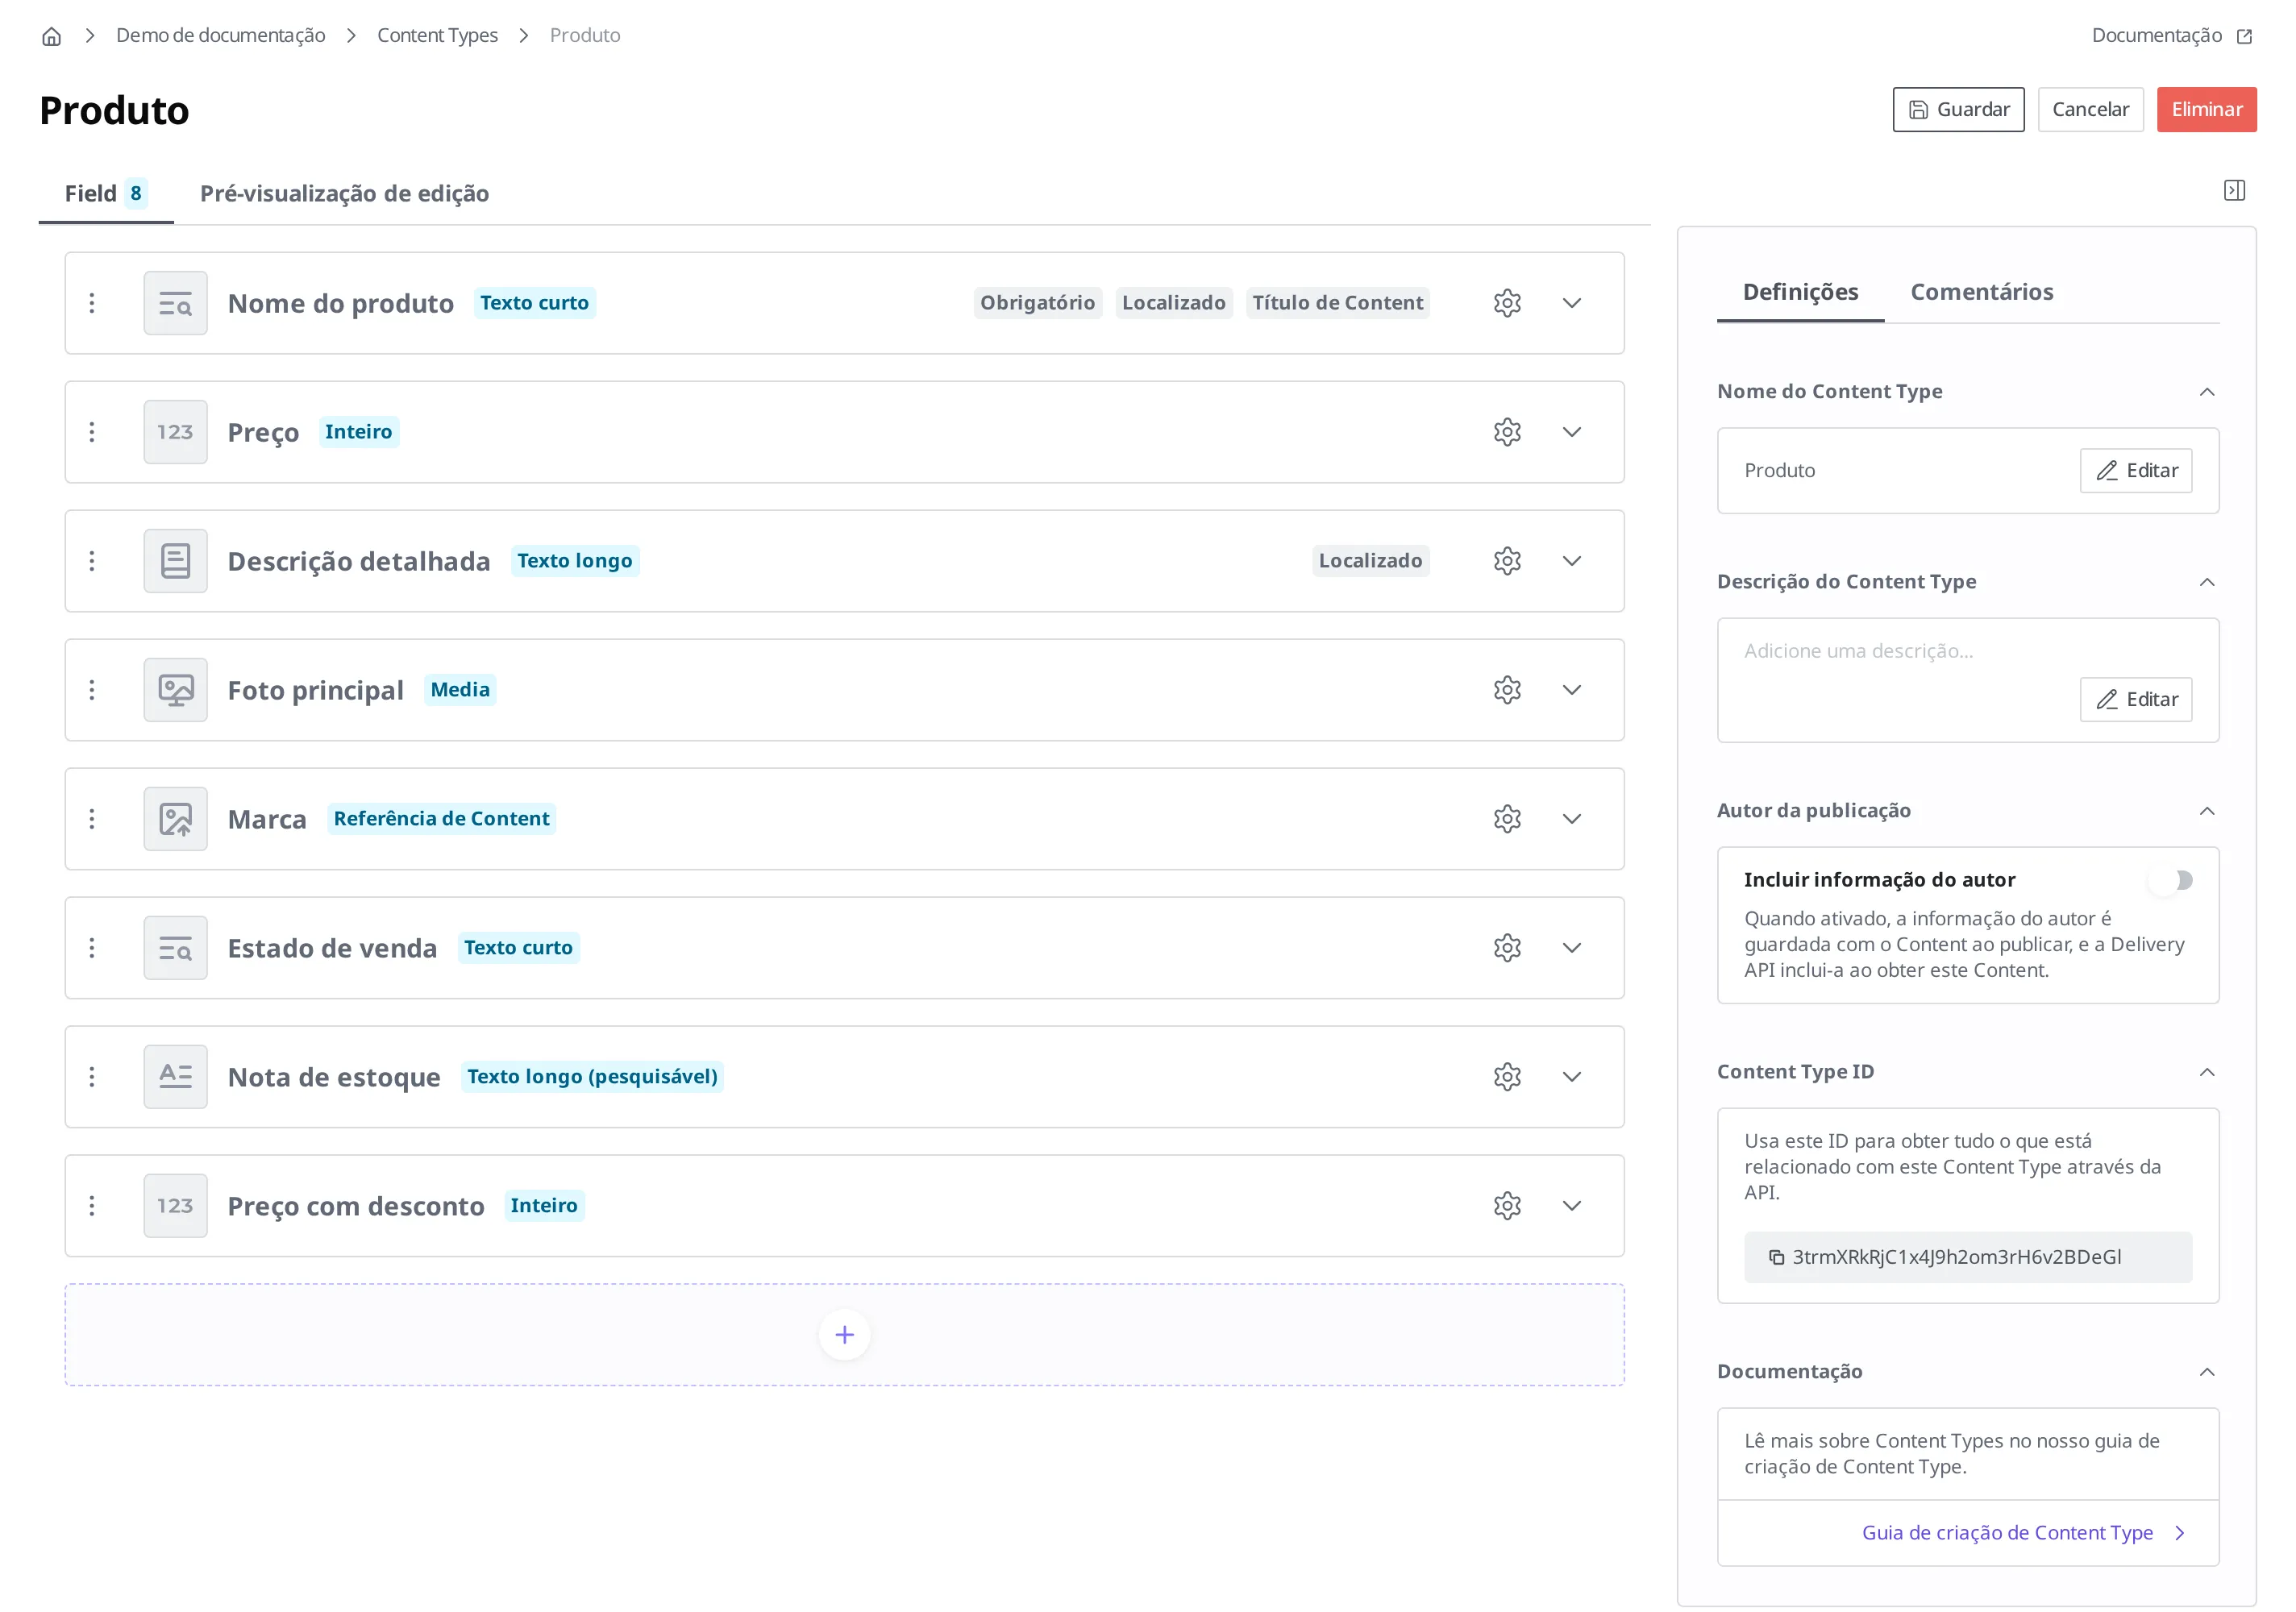Viewport: 2296px width, 1612px height.
Task: Click the short text icon of Nome do produto
Action: coord(176,303)
